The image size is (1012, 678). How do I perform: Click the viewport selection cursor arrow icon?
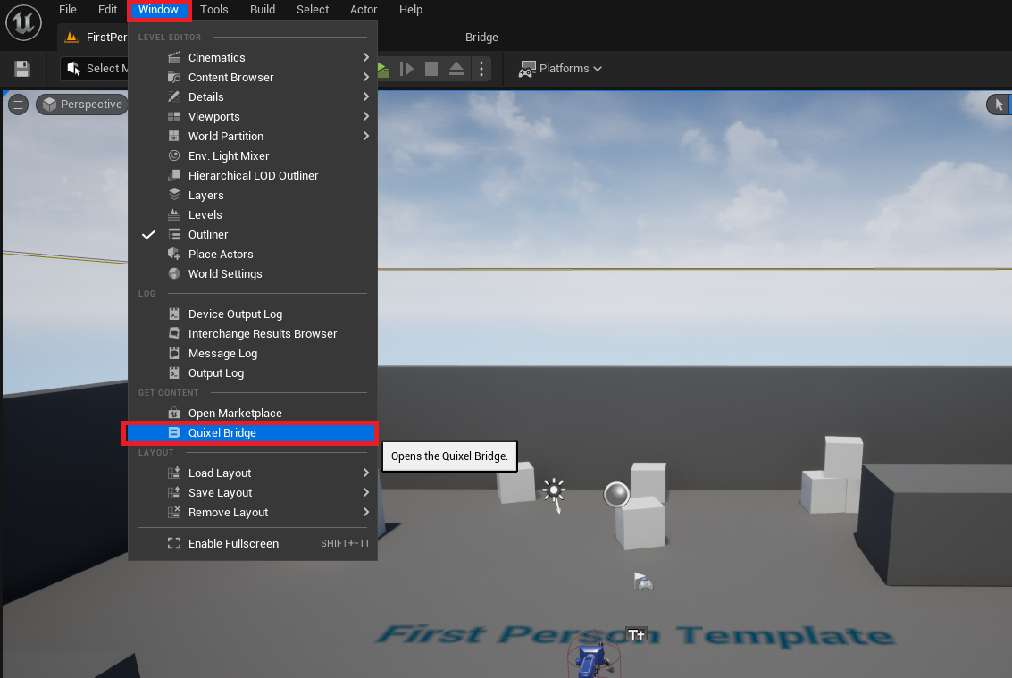pyautogui.click(x=997, y=104)
